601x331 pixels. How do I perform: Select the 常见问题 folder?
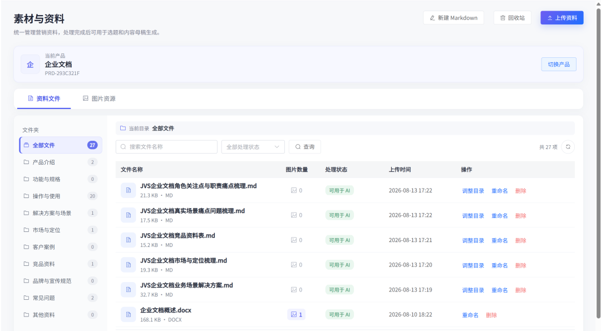click(x=61, y=298)
